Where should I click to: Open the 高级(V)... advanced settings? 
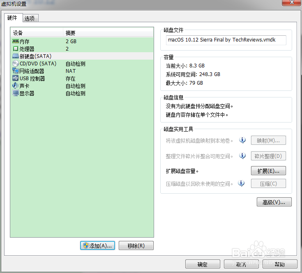[x=274, y=202]
